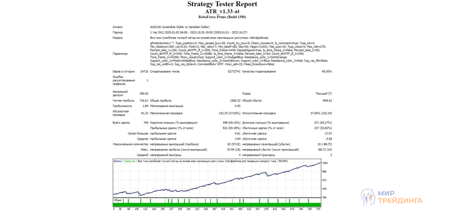This screenshot has width=458, height=211.
Task: Click the 90.00% modeling quality value
Action: (326, 71)
